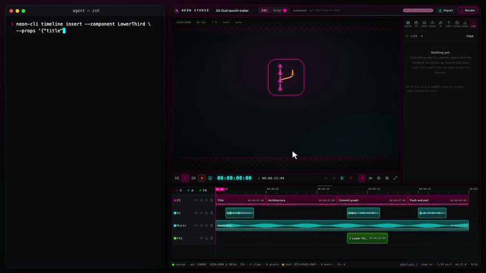Click the Import button

coord(446,10)
